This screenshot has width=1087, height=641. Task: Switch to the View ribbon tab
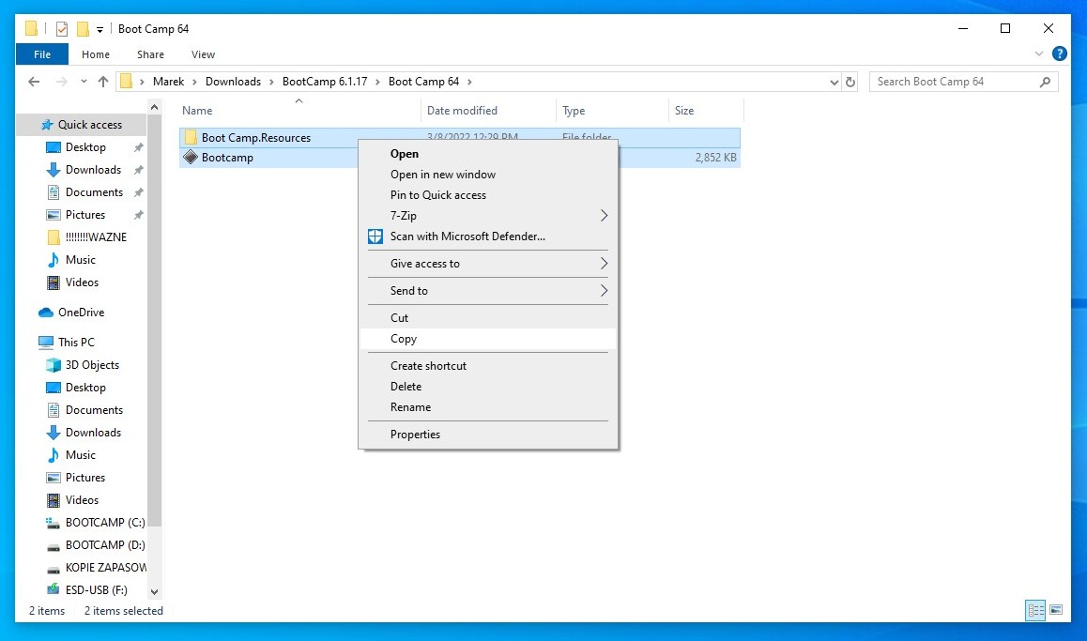(x=203, y=54)
